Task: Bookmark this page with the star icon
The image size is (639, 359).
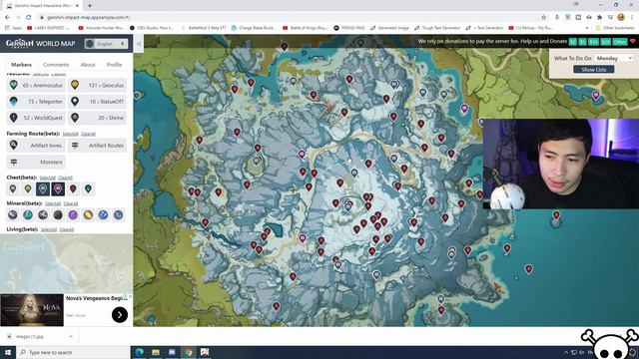Action: pos(543,18)
